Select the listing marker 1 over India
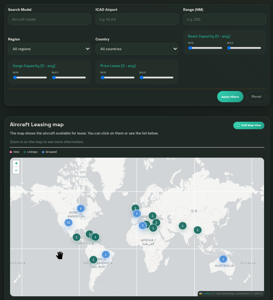 point(182,226)
